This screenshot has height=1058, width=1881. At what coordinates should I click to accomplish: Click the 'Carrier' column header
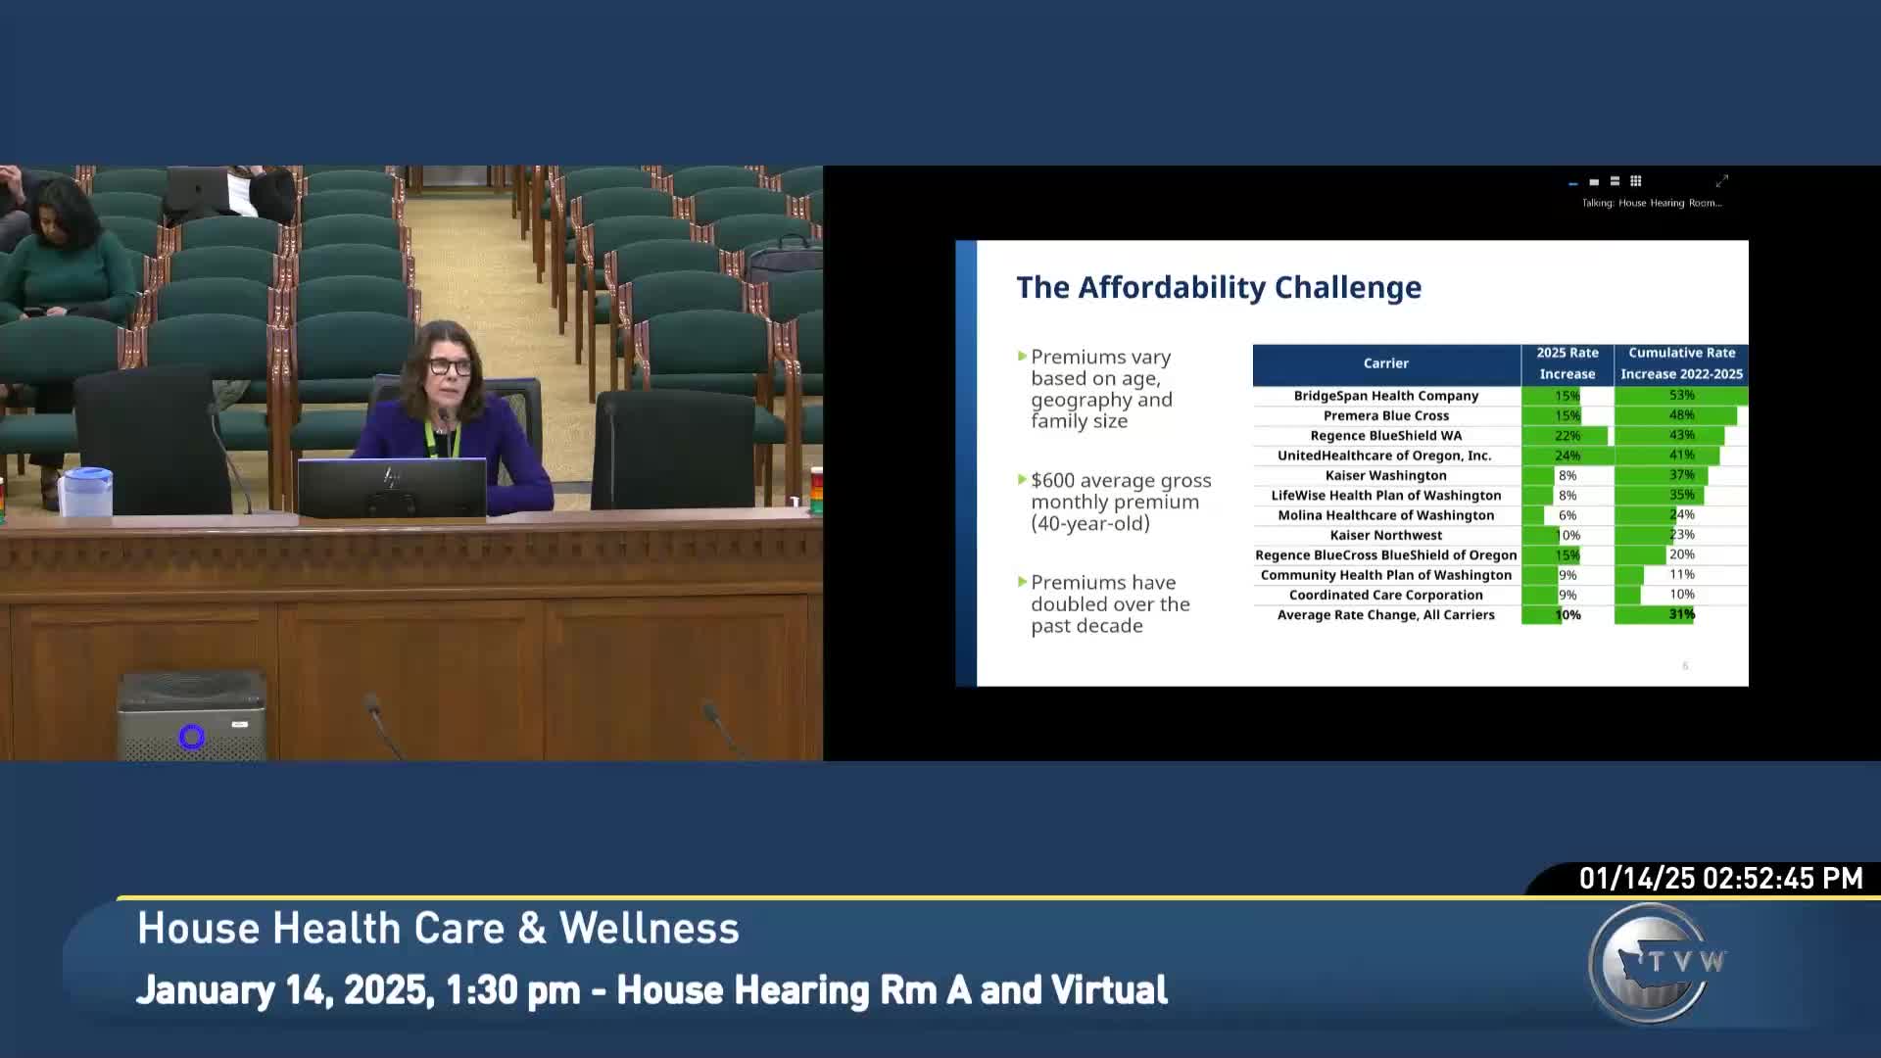coord(1385,363)
